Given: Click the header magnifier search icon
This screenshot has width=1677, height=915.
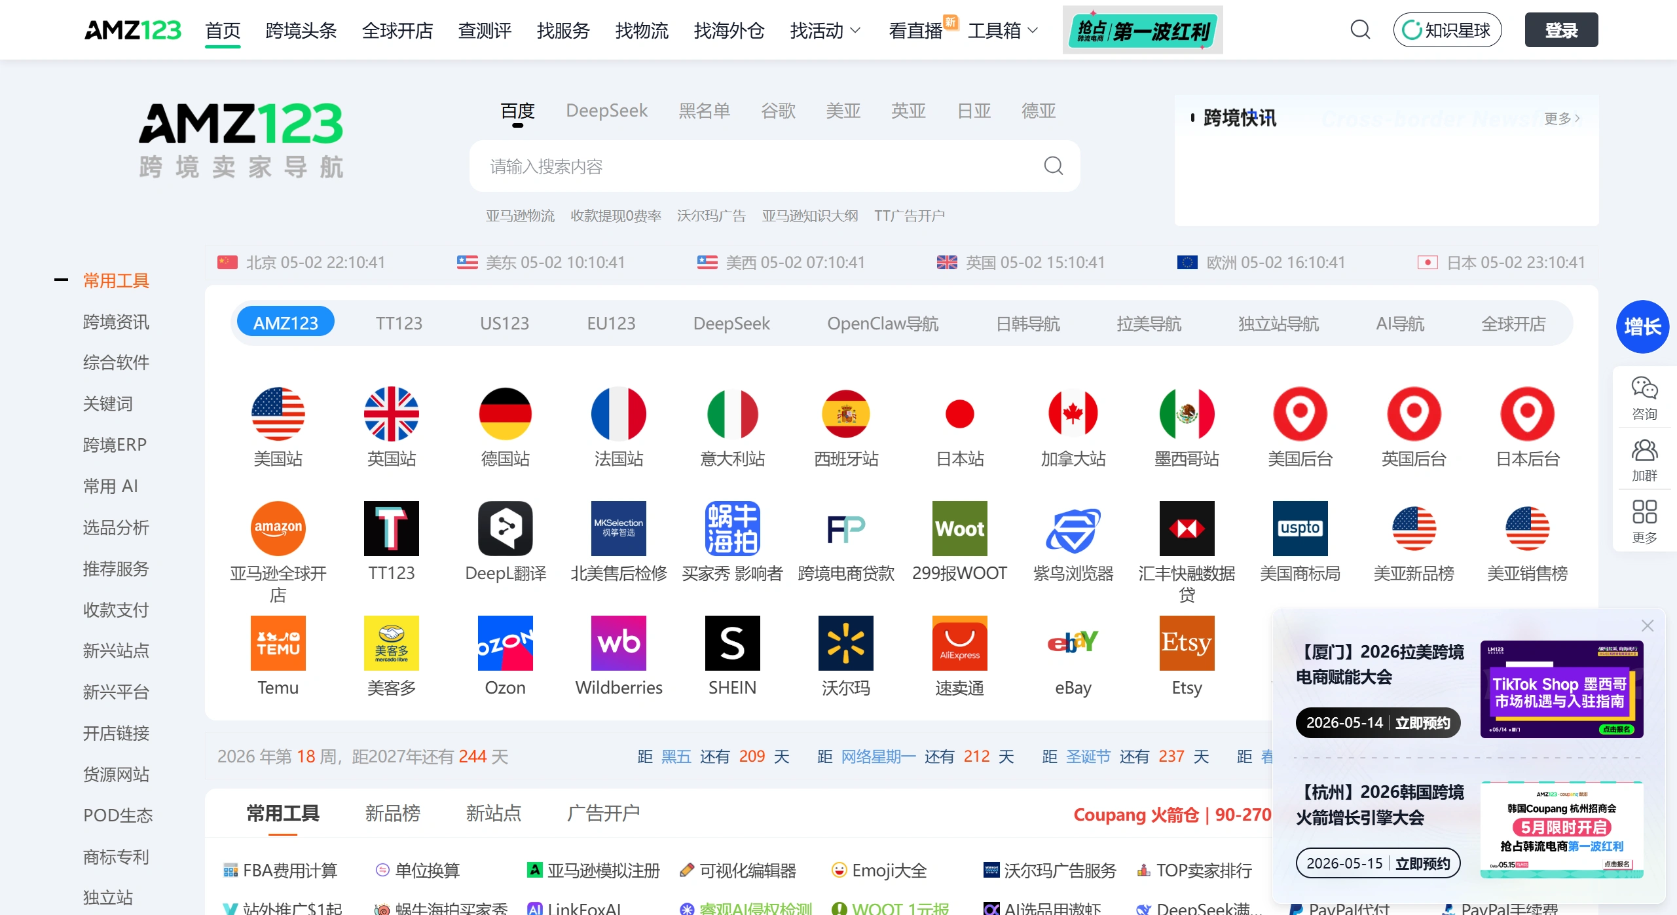Looking at the screenshot, I should (x=1360, y=29).
